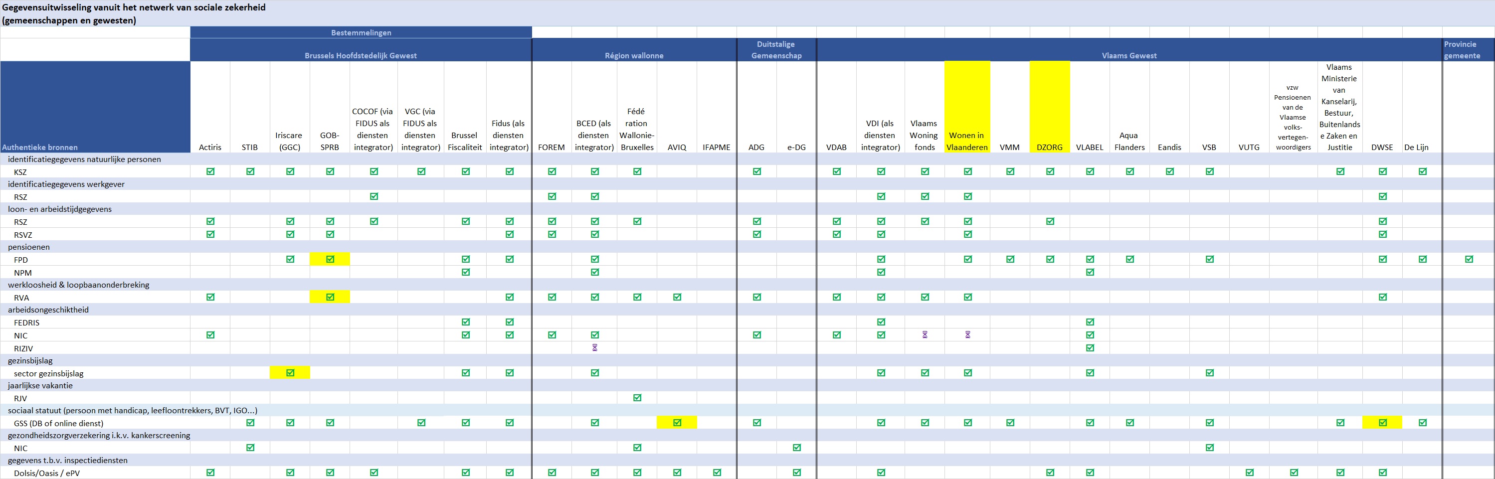The image size is (1495, 479).
Task: Select RVA row checkmark under AVIQ column
Action: (x=677, y=297)
